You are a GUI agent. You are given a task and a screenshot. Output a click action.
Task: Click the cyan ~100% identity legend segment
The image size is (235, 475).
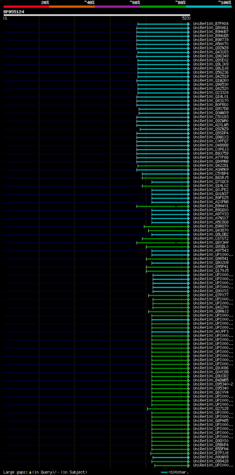[209, 6]
